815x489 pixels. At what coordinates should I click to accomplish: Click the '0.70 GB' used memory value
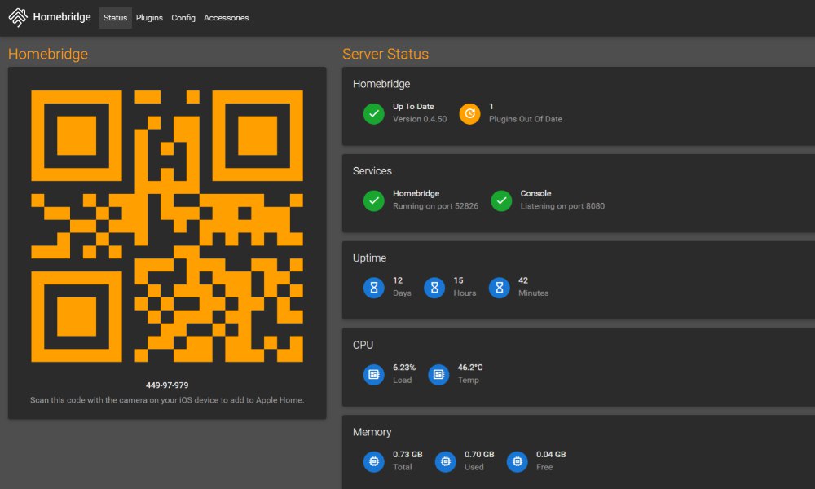pyautogui.click(x=479, y=454)
